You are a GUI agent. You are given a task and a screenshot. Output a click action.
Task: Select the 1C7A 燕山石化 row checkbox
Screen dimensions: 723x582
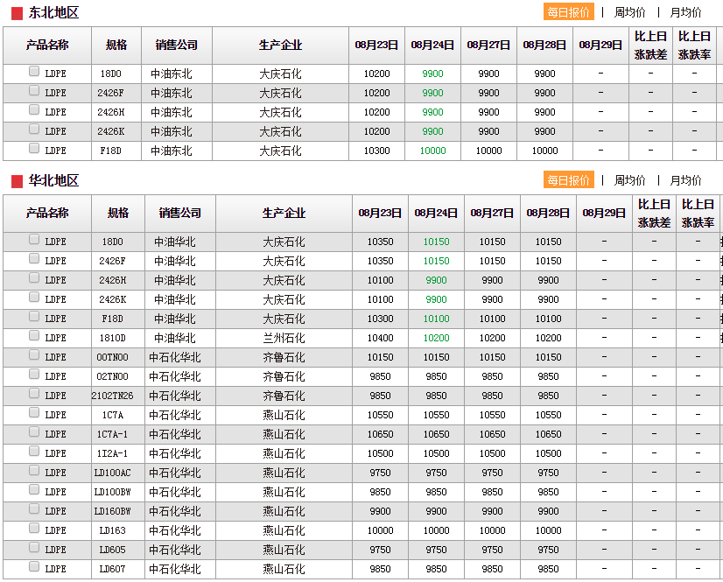click(33, 412)
